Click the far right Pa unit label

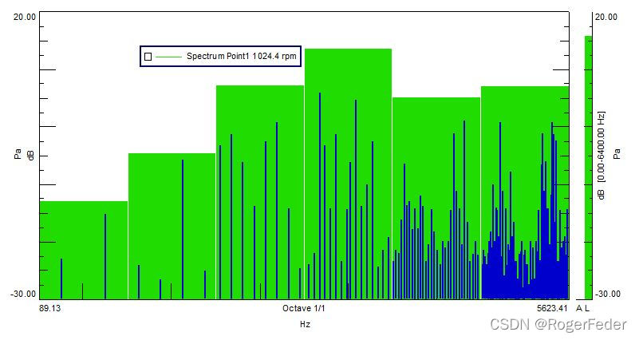click(x=617, y=154)
